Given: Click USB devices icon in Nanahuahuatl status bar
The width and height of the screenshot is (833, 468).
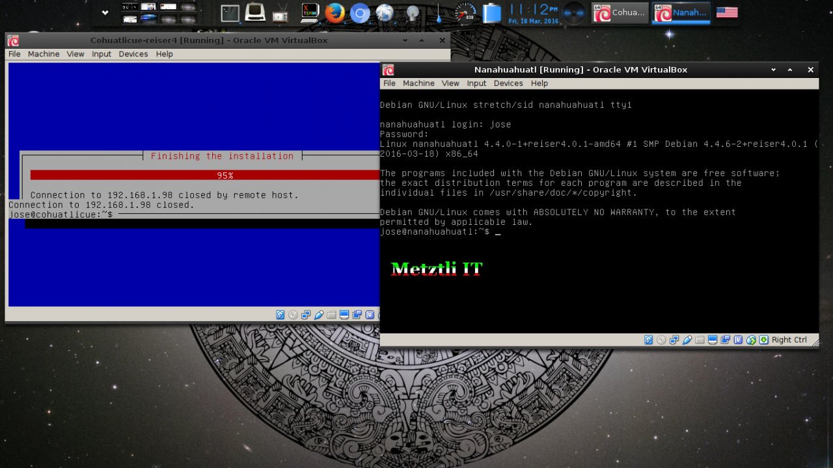Looking at the screenshot, I should click(687, 340).
